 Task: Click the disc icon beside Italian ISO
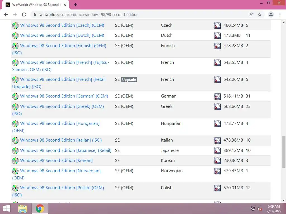(x=15, y=140)
